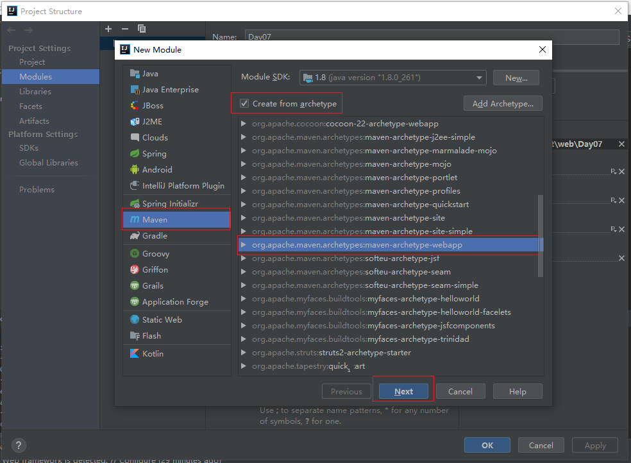Select the Groovy module icon
Viewport: 631px width, 463px height.
[x=135, y=254]
